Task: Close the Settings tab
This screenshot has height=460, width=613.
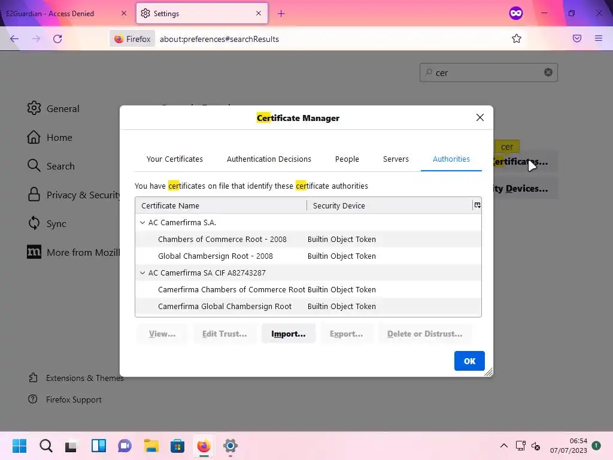Action: [259, 13]
